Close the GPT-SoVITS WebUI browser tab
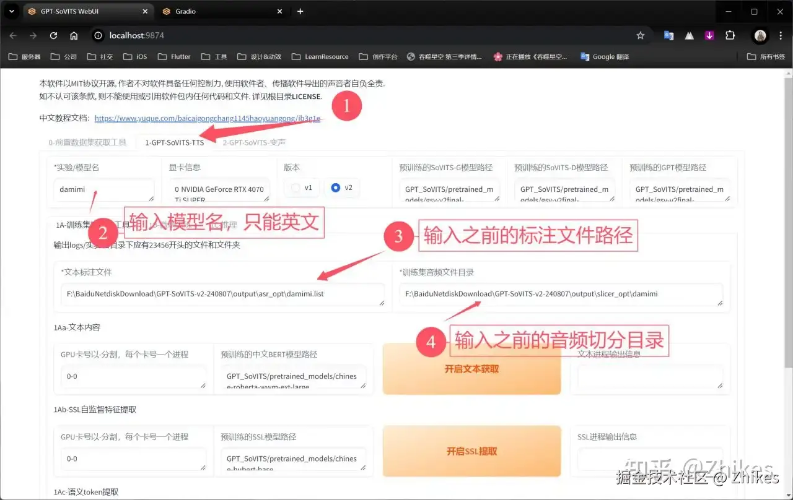The width and height of the screenshot is (793, 500). pos(145,11)
